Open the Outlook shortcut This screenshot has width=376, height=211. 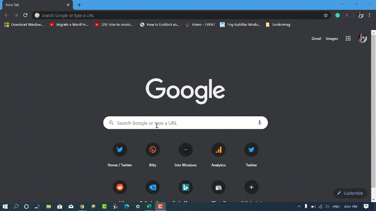(x=153, y=187)
